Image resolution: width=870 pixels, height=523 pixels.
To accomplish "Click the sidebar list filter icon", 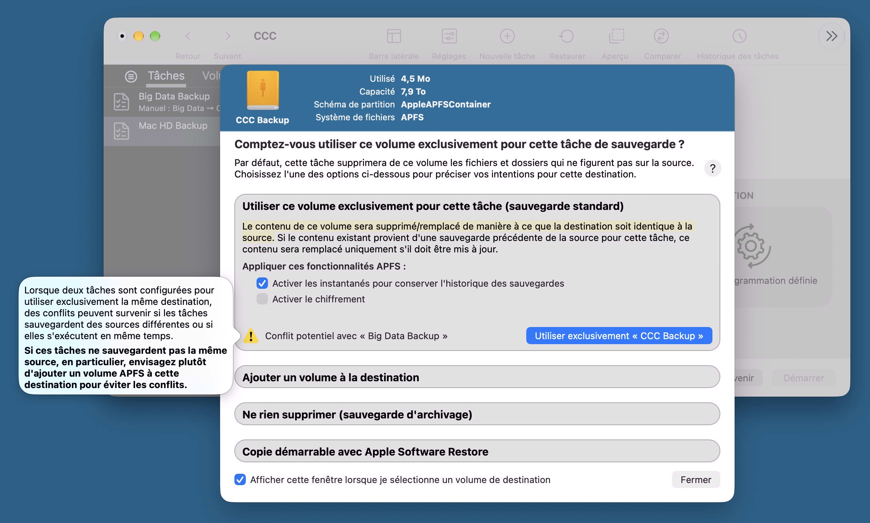I will 131,76.
